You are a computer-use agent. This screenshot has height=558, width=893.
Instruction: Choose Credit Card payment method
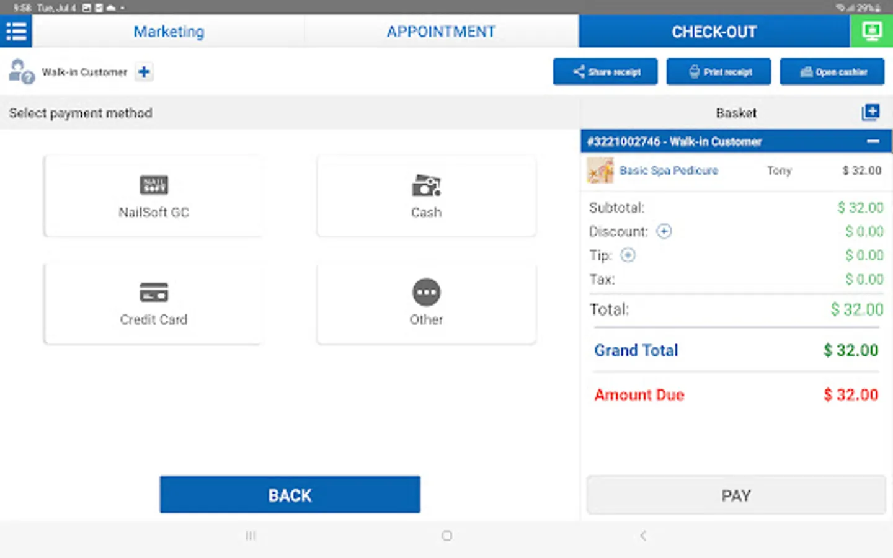153,304
